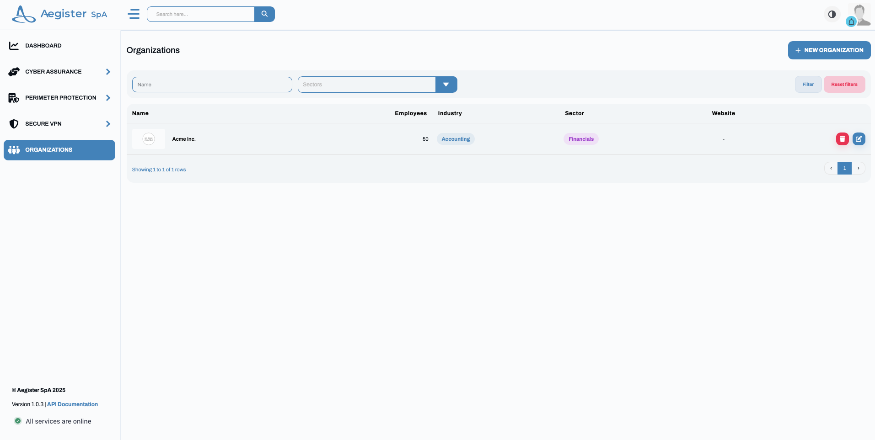This screenshot has width=875, height=440.
Task: Open the notifications bell
Action: [851, 21]
